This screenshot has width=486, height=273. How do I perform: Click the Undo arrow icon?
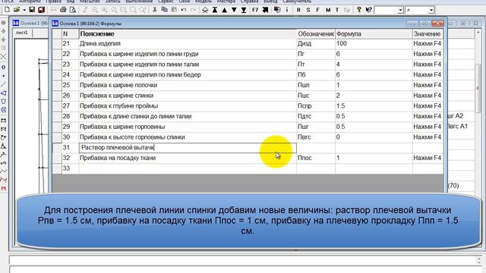point(184,10)
